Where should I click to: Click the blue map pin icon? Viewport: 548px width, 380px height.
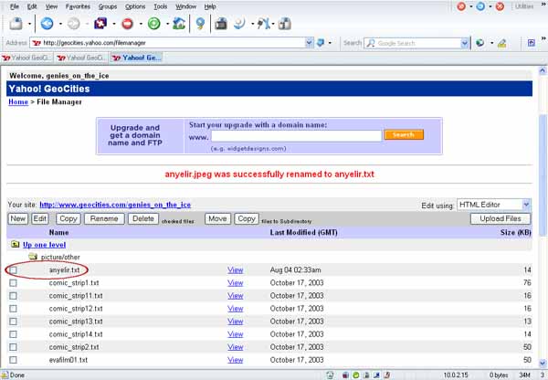coord(200,24)
